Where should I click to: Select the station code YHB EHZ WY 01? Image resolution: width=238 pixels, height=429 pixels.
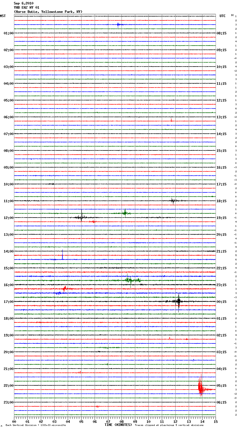click(x=27, y=8)
